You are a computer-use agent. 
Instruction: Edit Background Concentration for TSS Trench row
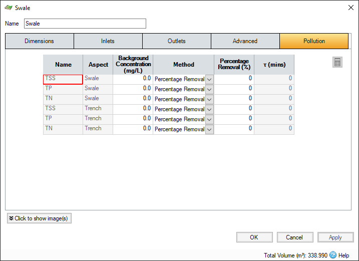(x=133, y=109)
